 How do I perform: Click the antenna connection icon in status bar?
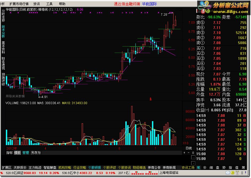click(237, 173)
